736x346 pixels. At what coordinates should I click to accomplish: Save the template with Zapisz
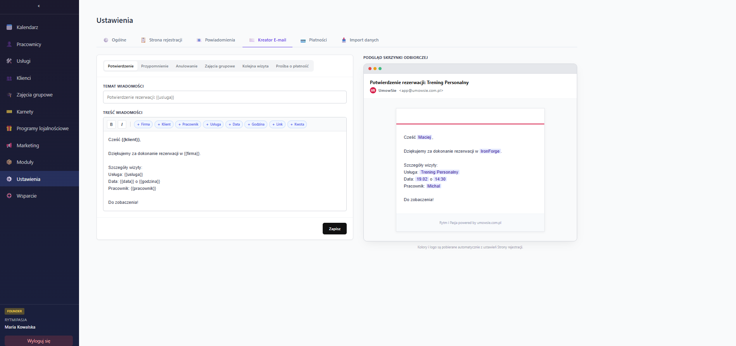pos(335,229)
